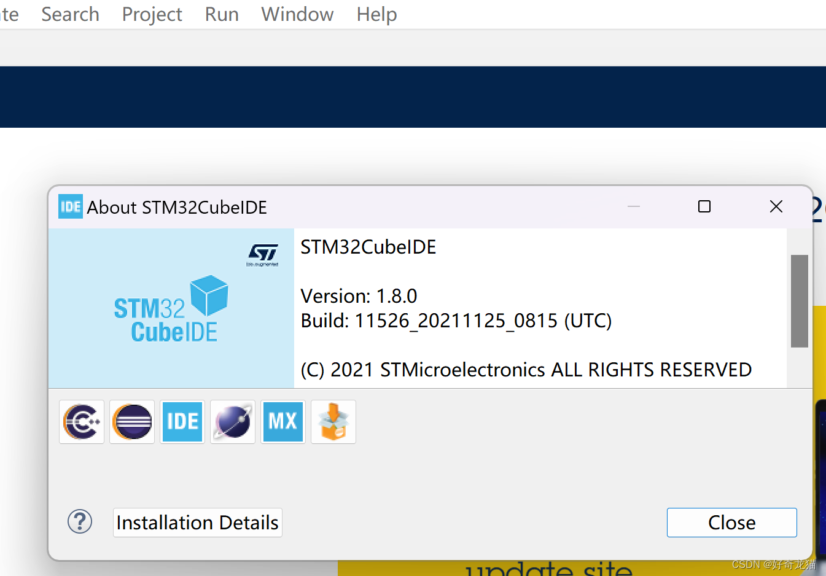This screenshot has height=576, width=826.
Task: Click the ST life.augmented logo
Action: click(x=262, y=254)
